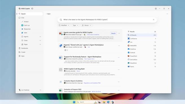Open Evaluation of Program 2025 spreadsheet
This screenshot has height=104, width=185.
point(72,90)
